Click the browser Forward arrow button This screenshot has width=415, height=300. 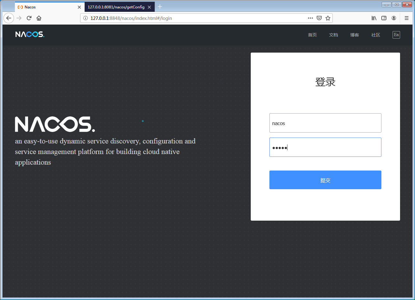click(19, 18)
